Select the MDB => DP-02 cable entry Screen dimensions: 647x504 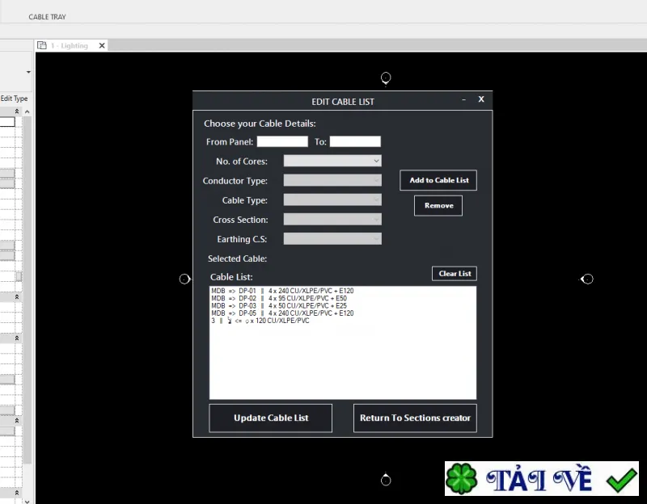tap(279, 298)
